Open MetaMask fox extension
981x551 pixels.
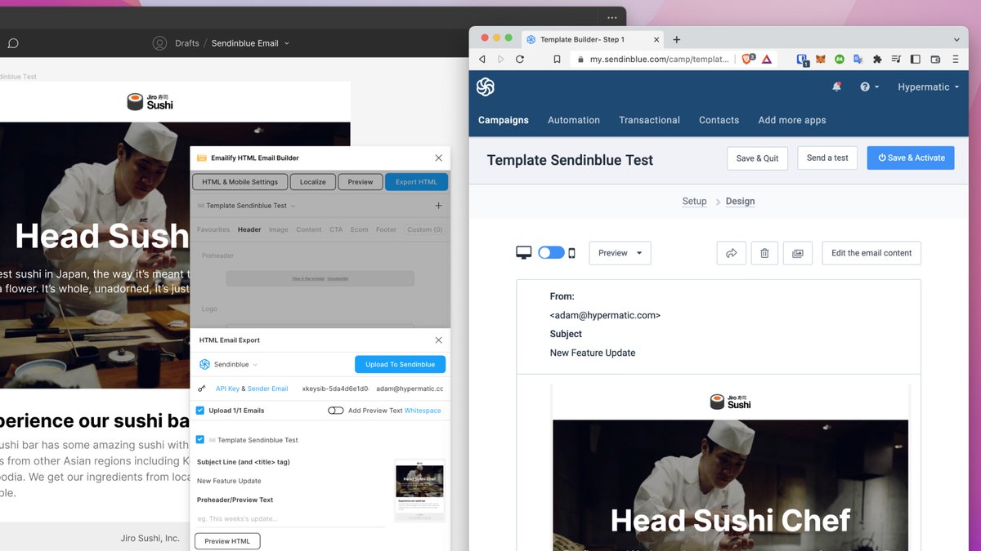coord(821,60)
